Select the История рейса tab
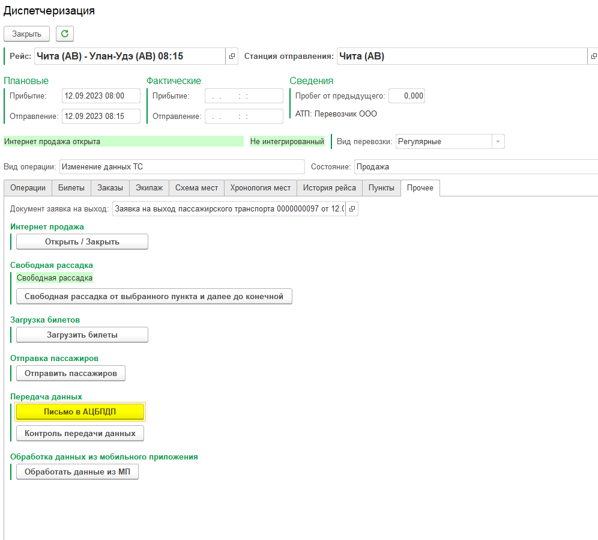 [329, 188]
